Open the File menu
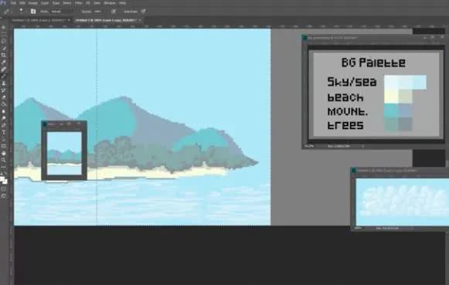Viewport: 449px width, 285px height. point(13,3)
